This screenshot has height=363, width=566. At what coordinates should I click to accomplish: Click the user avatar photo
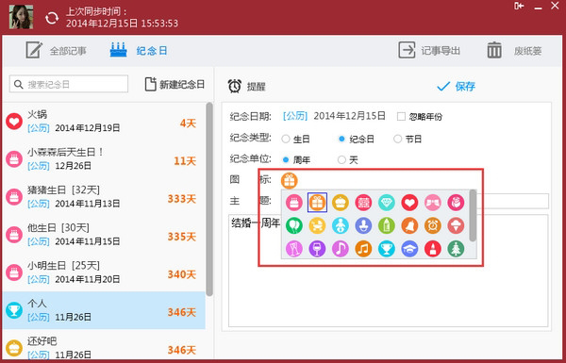click(22, 17)
